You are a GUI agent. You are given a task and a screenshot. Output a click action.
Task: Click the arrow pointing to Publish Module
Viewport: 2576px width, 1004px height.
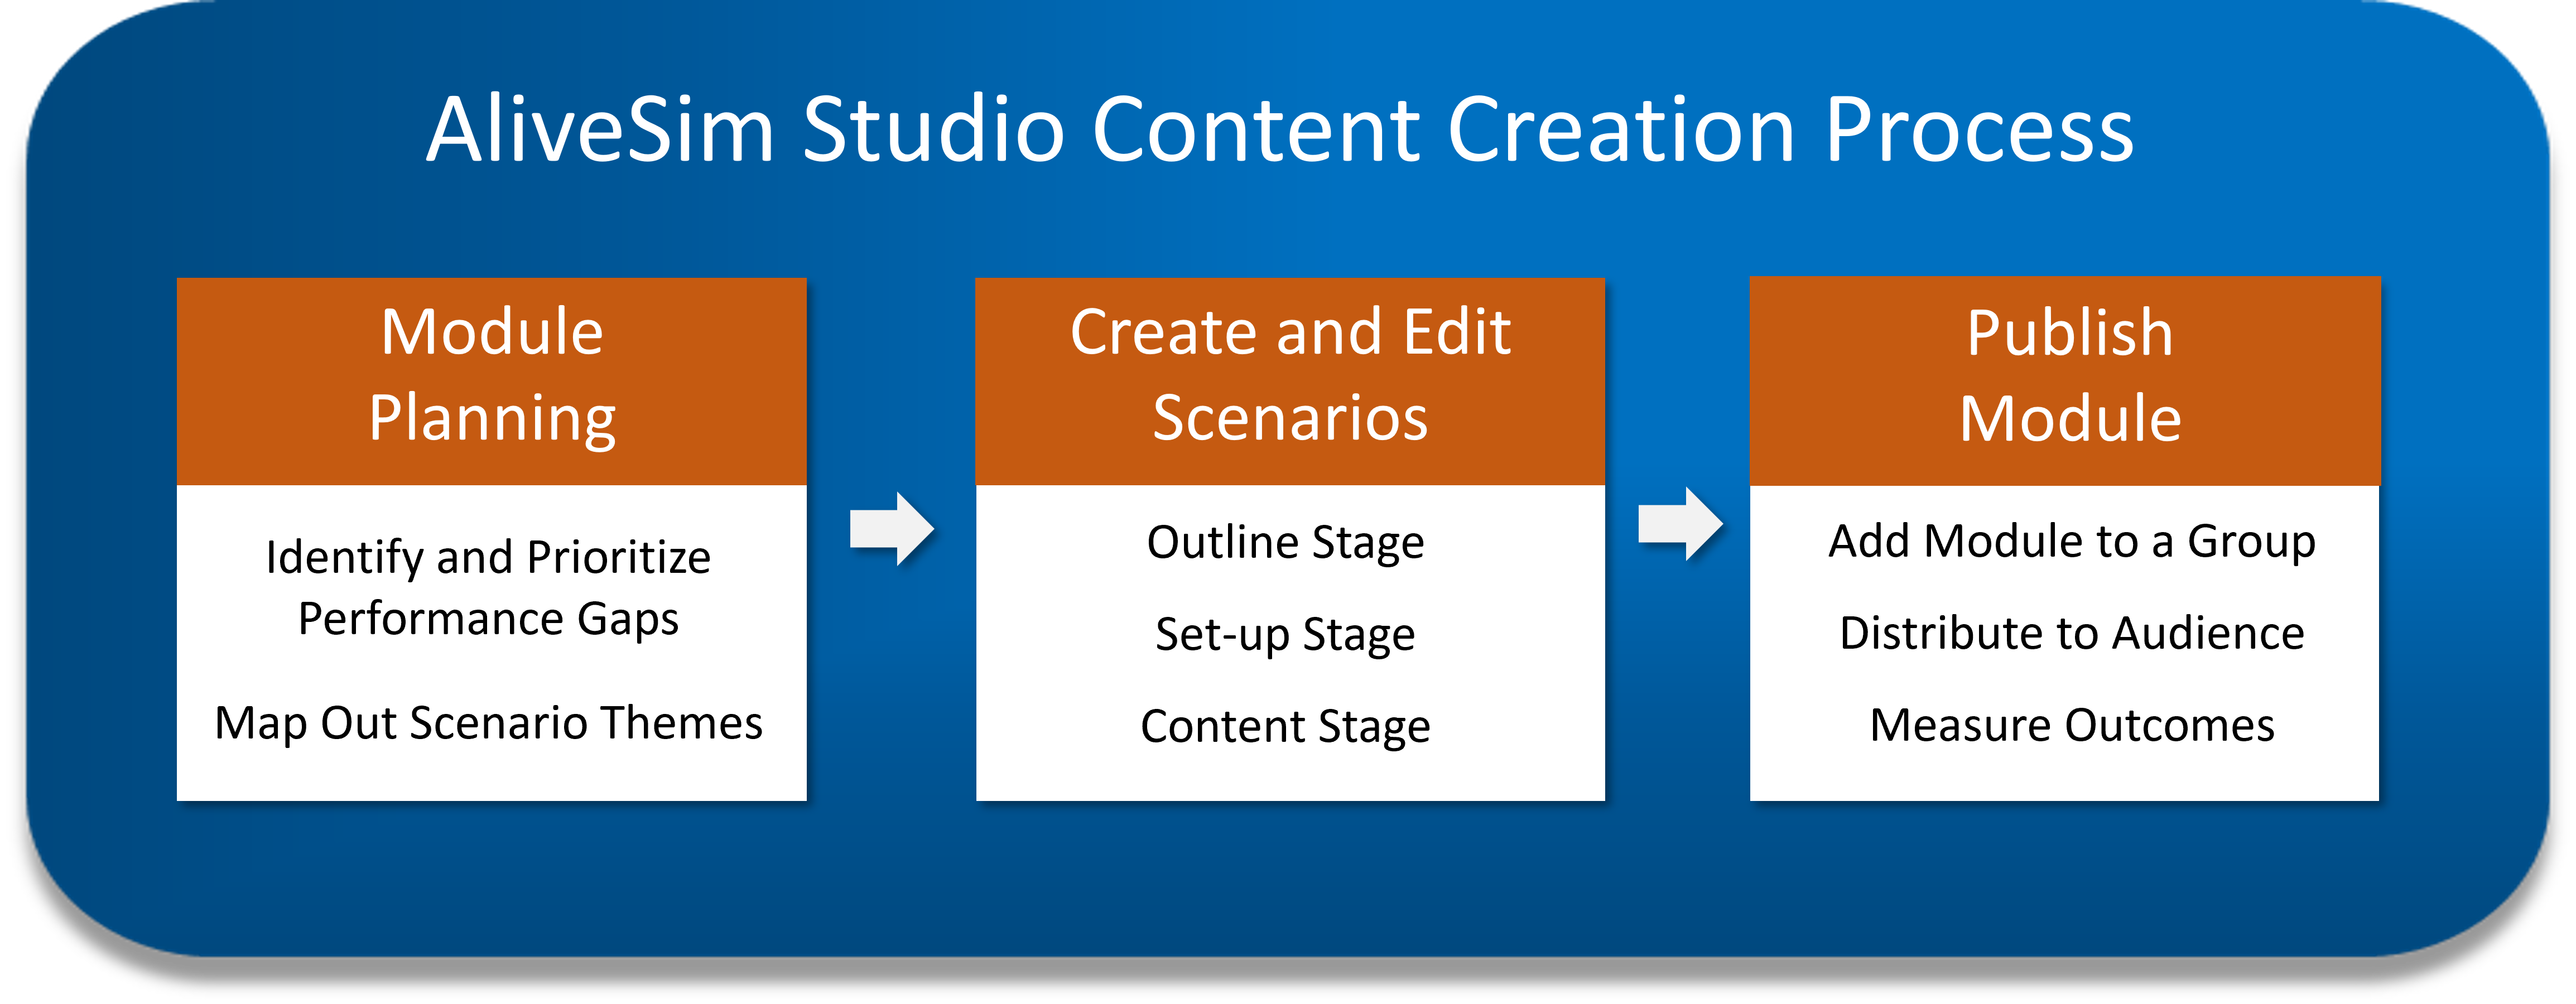[x=1680, y=524]
